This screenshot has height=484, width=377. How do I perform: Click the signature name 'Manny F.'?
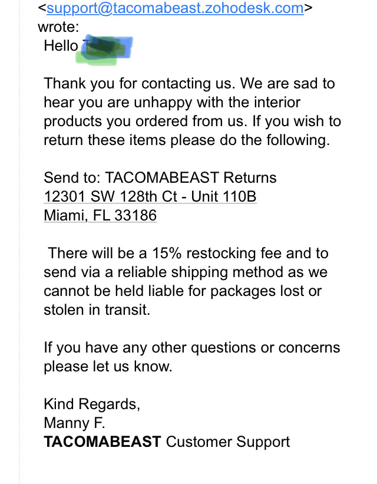tap(74, 423)
